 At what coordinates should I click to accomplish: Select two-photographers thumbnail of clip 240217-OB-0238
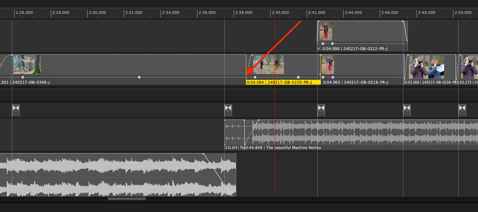click(427, 67)
